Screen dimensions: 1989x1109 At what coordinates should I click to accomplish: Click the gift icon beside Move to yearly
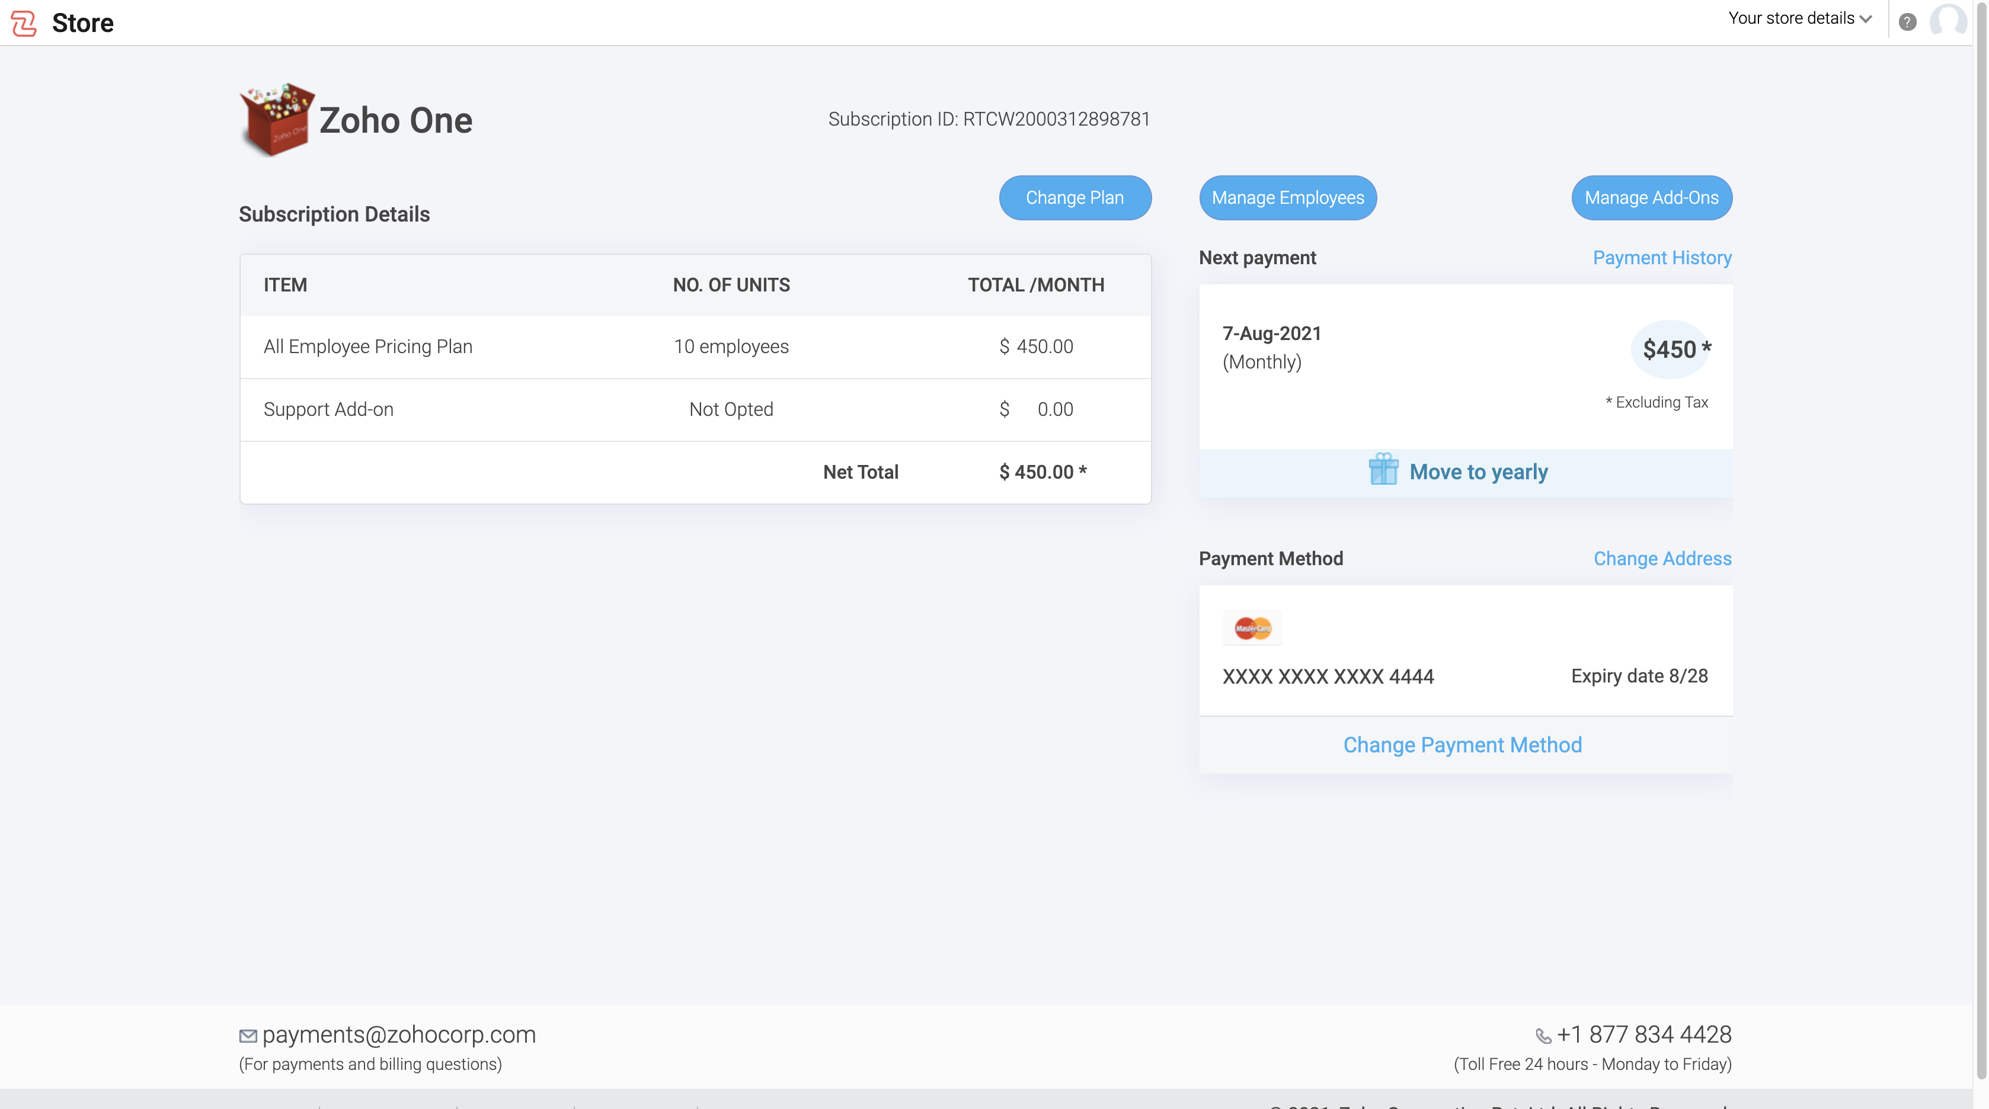pyautogui.click(x=1383, y=470)
